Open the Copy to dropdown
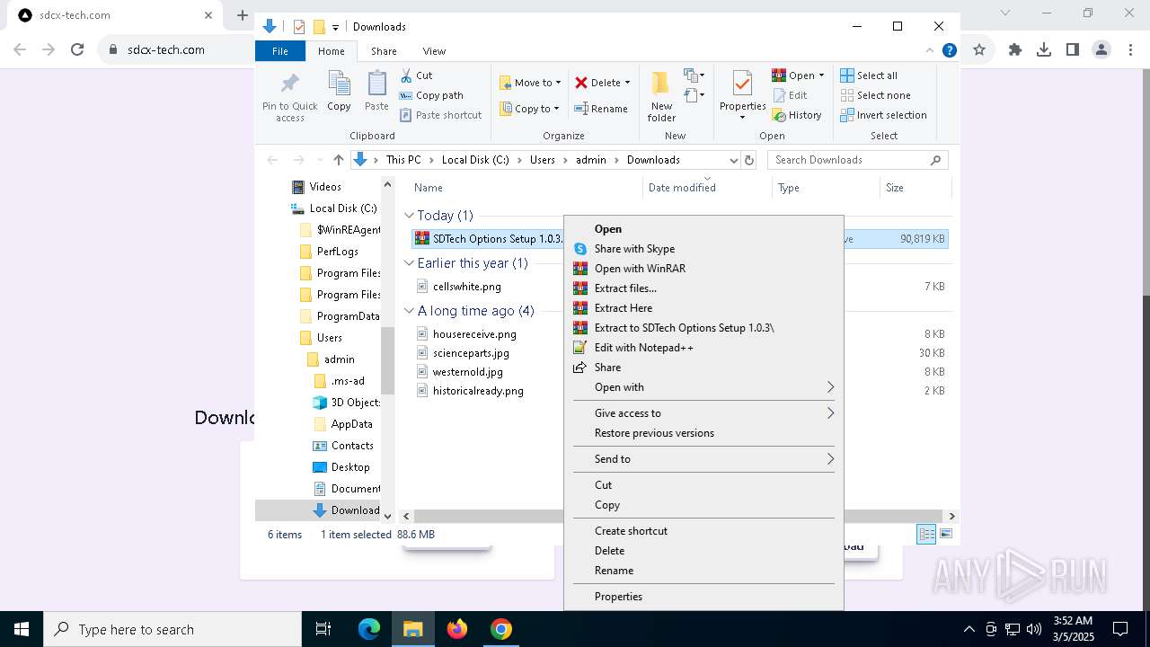Viewport: 1150px width, 647px height. coord(529,109)
